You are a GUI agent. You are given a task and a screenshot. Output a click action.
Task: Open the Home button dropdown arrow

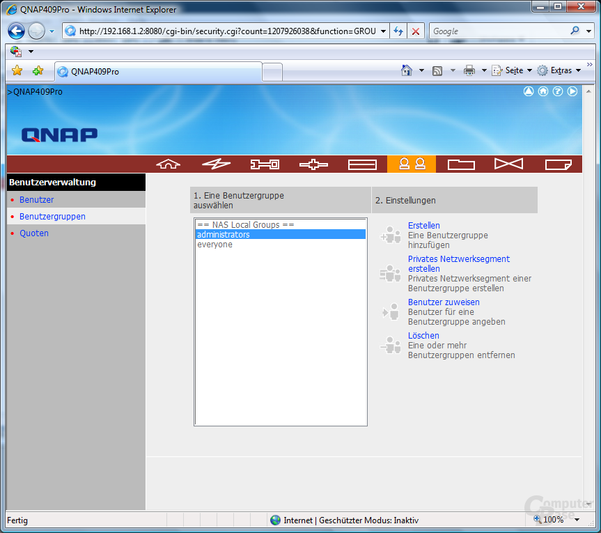(421, 70)
